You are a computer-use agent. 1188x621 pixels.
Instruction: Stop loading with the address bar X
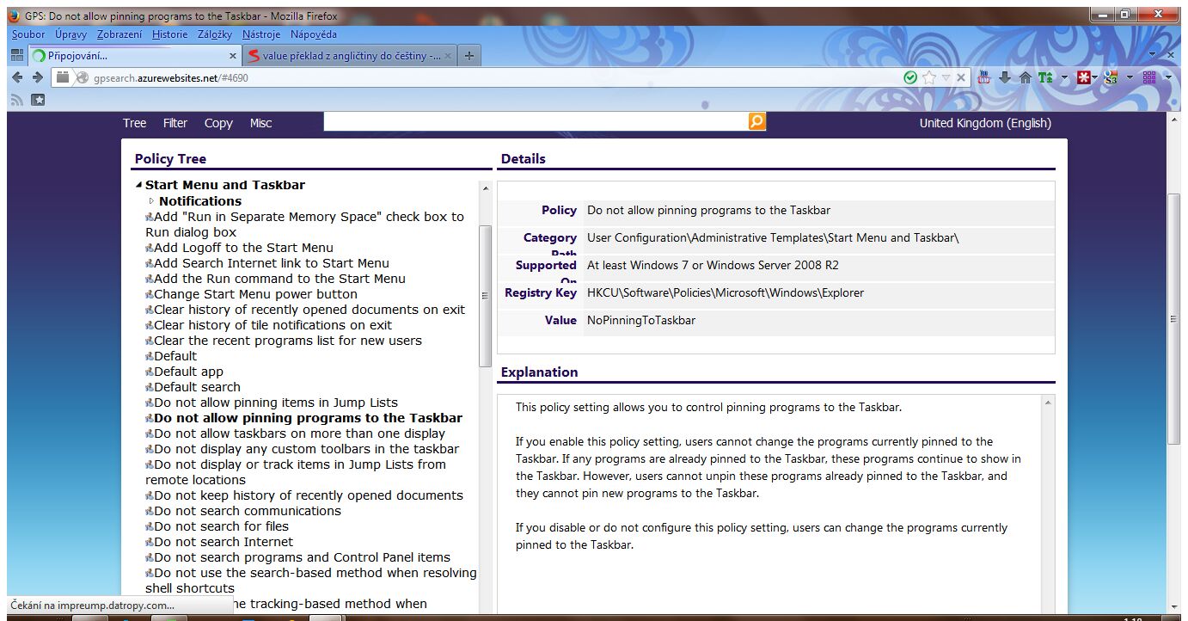[x=961, y=77]
